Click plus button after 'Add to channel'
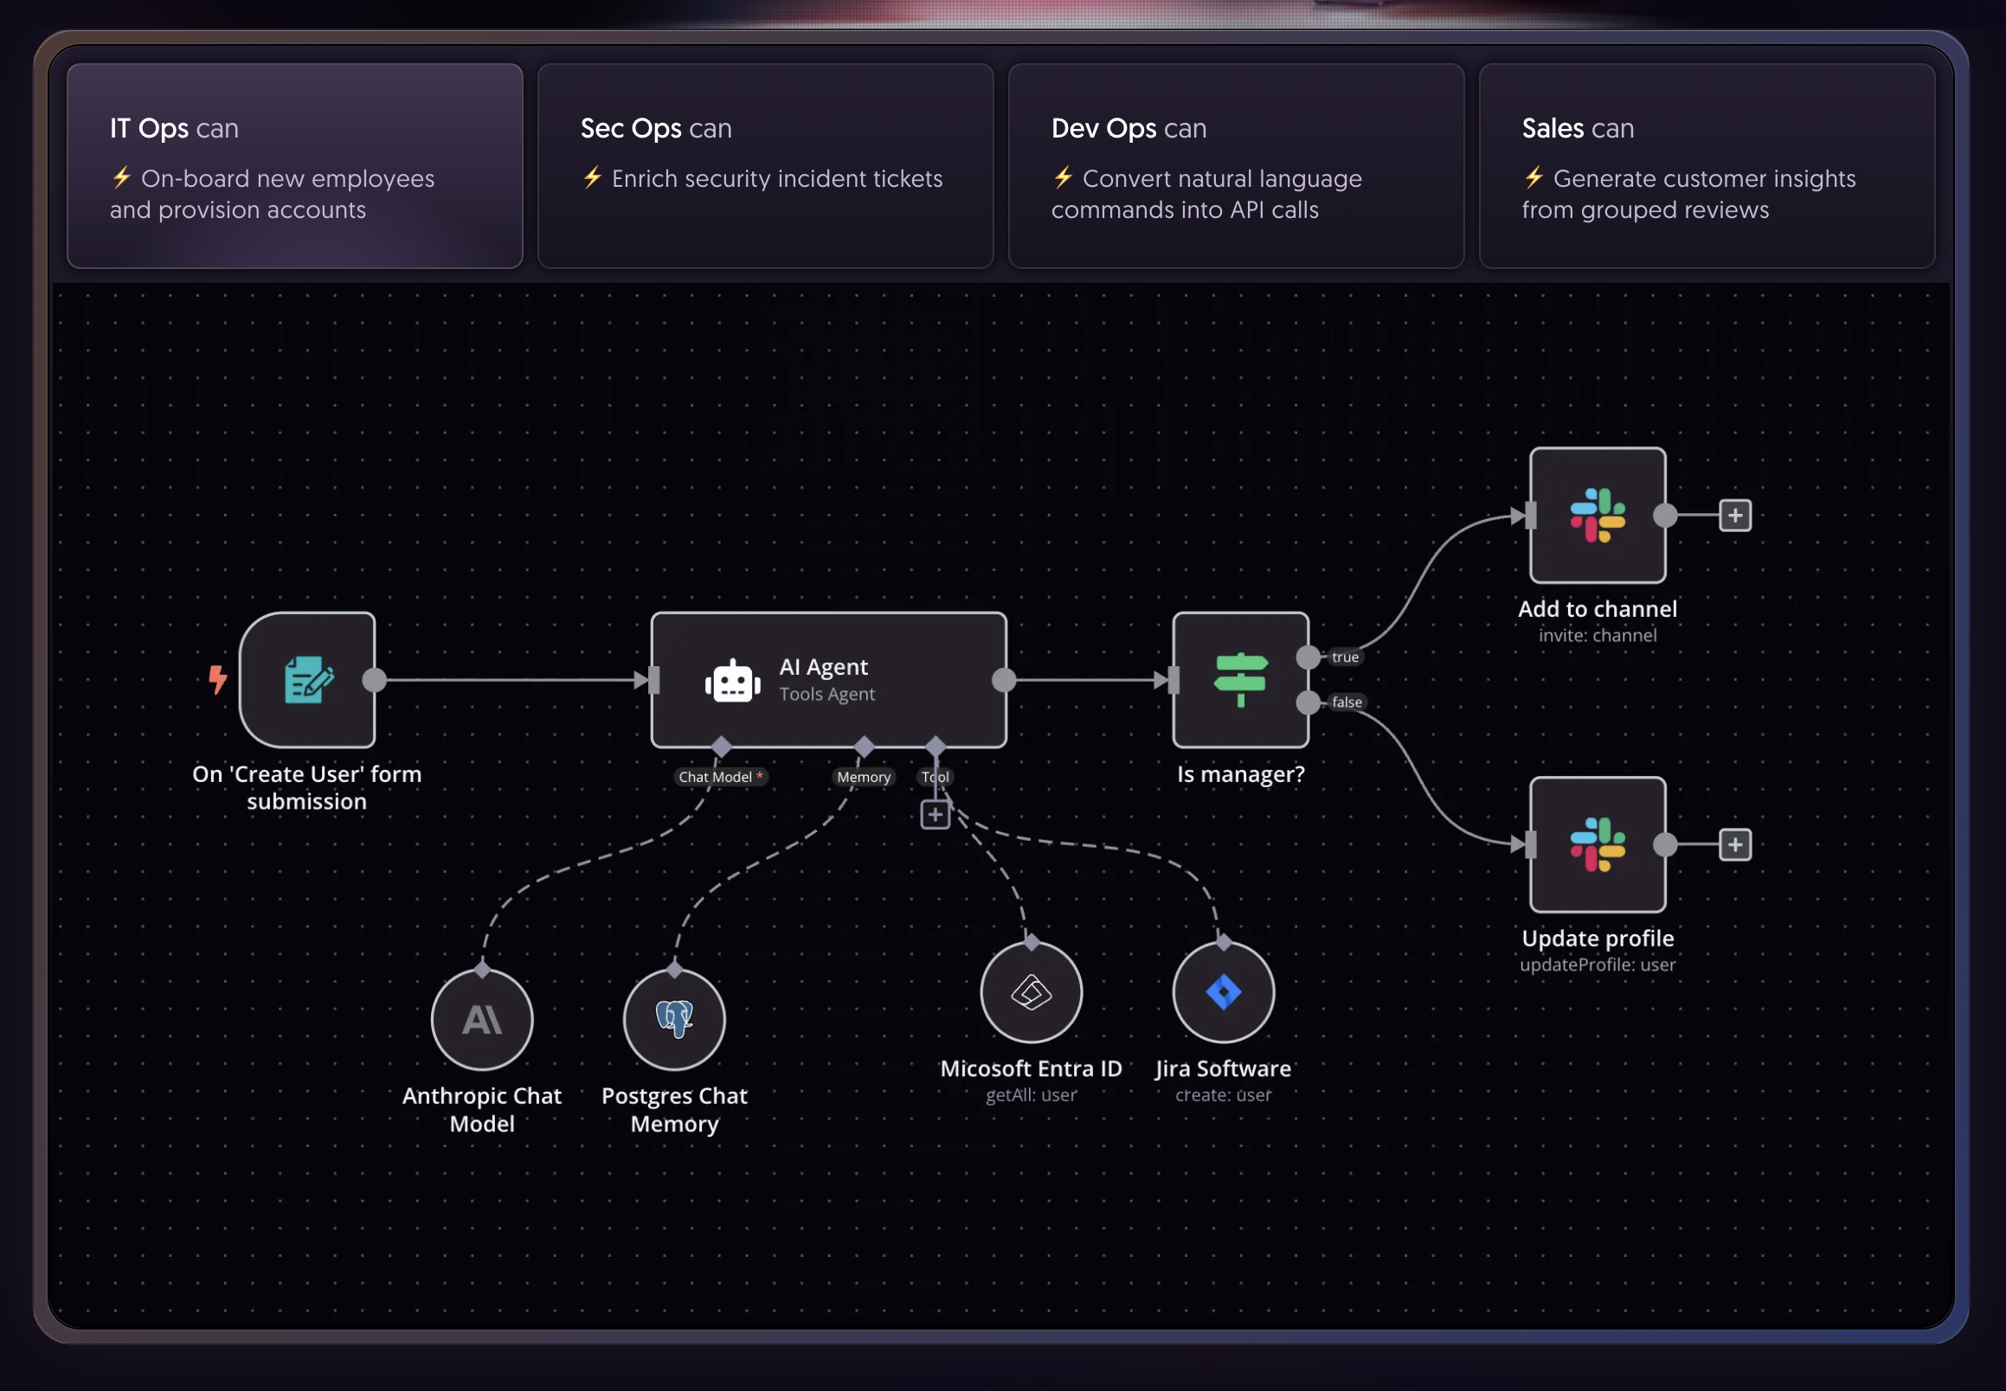Screen dimensions: 2006x1391 1735,515
